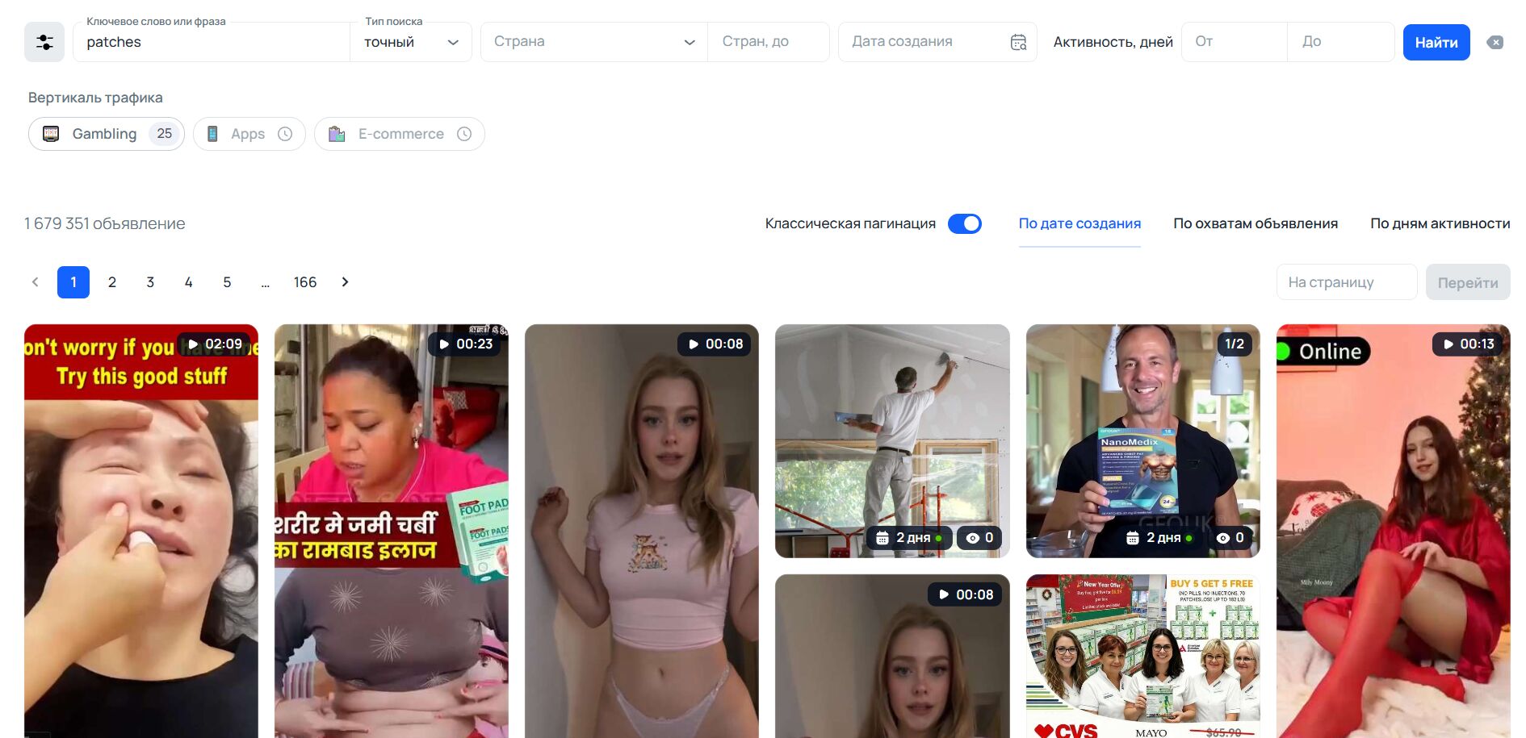Select the E-commerce vertical chip
Viewport: 1526px width, 738px height.
tap(400, 134)
